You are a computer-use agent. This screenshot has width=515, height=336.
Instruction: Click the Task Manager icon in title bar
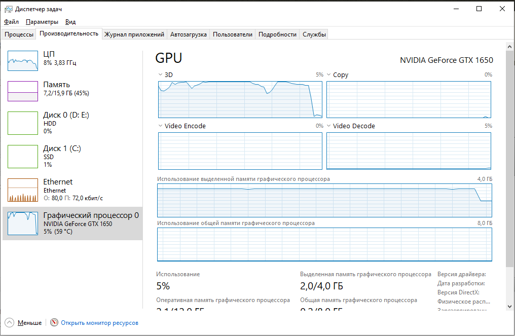[9, 9]
